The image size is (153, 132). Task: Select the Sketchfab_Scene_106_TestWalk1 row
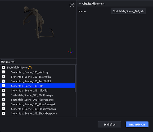pyautogui.click(x=38, y=77)
